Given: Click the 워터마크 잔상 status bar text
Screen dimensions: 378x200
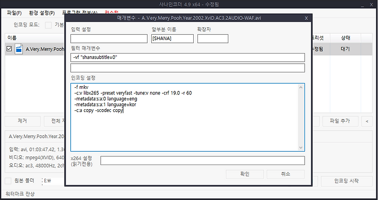Looking at the screenshot, I should [20, 194].
